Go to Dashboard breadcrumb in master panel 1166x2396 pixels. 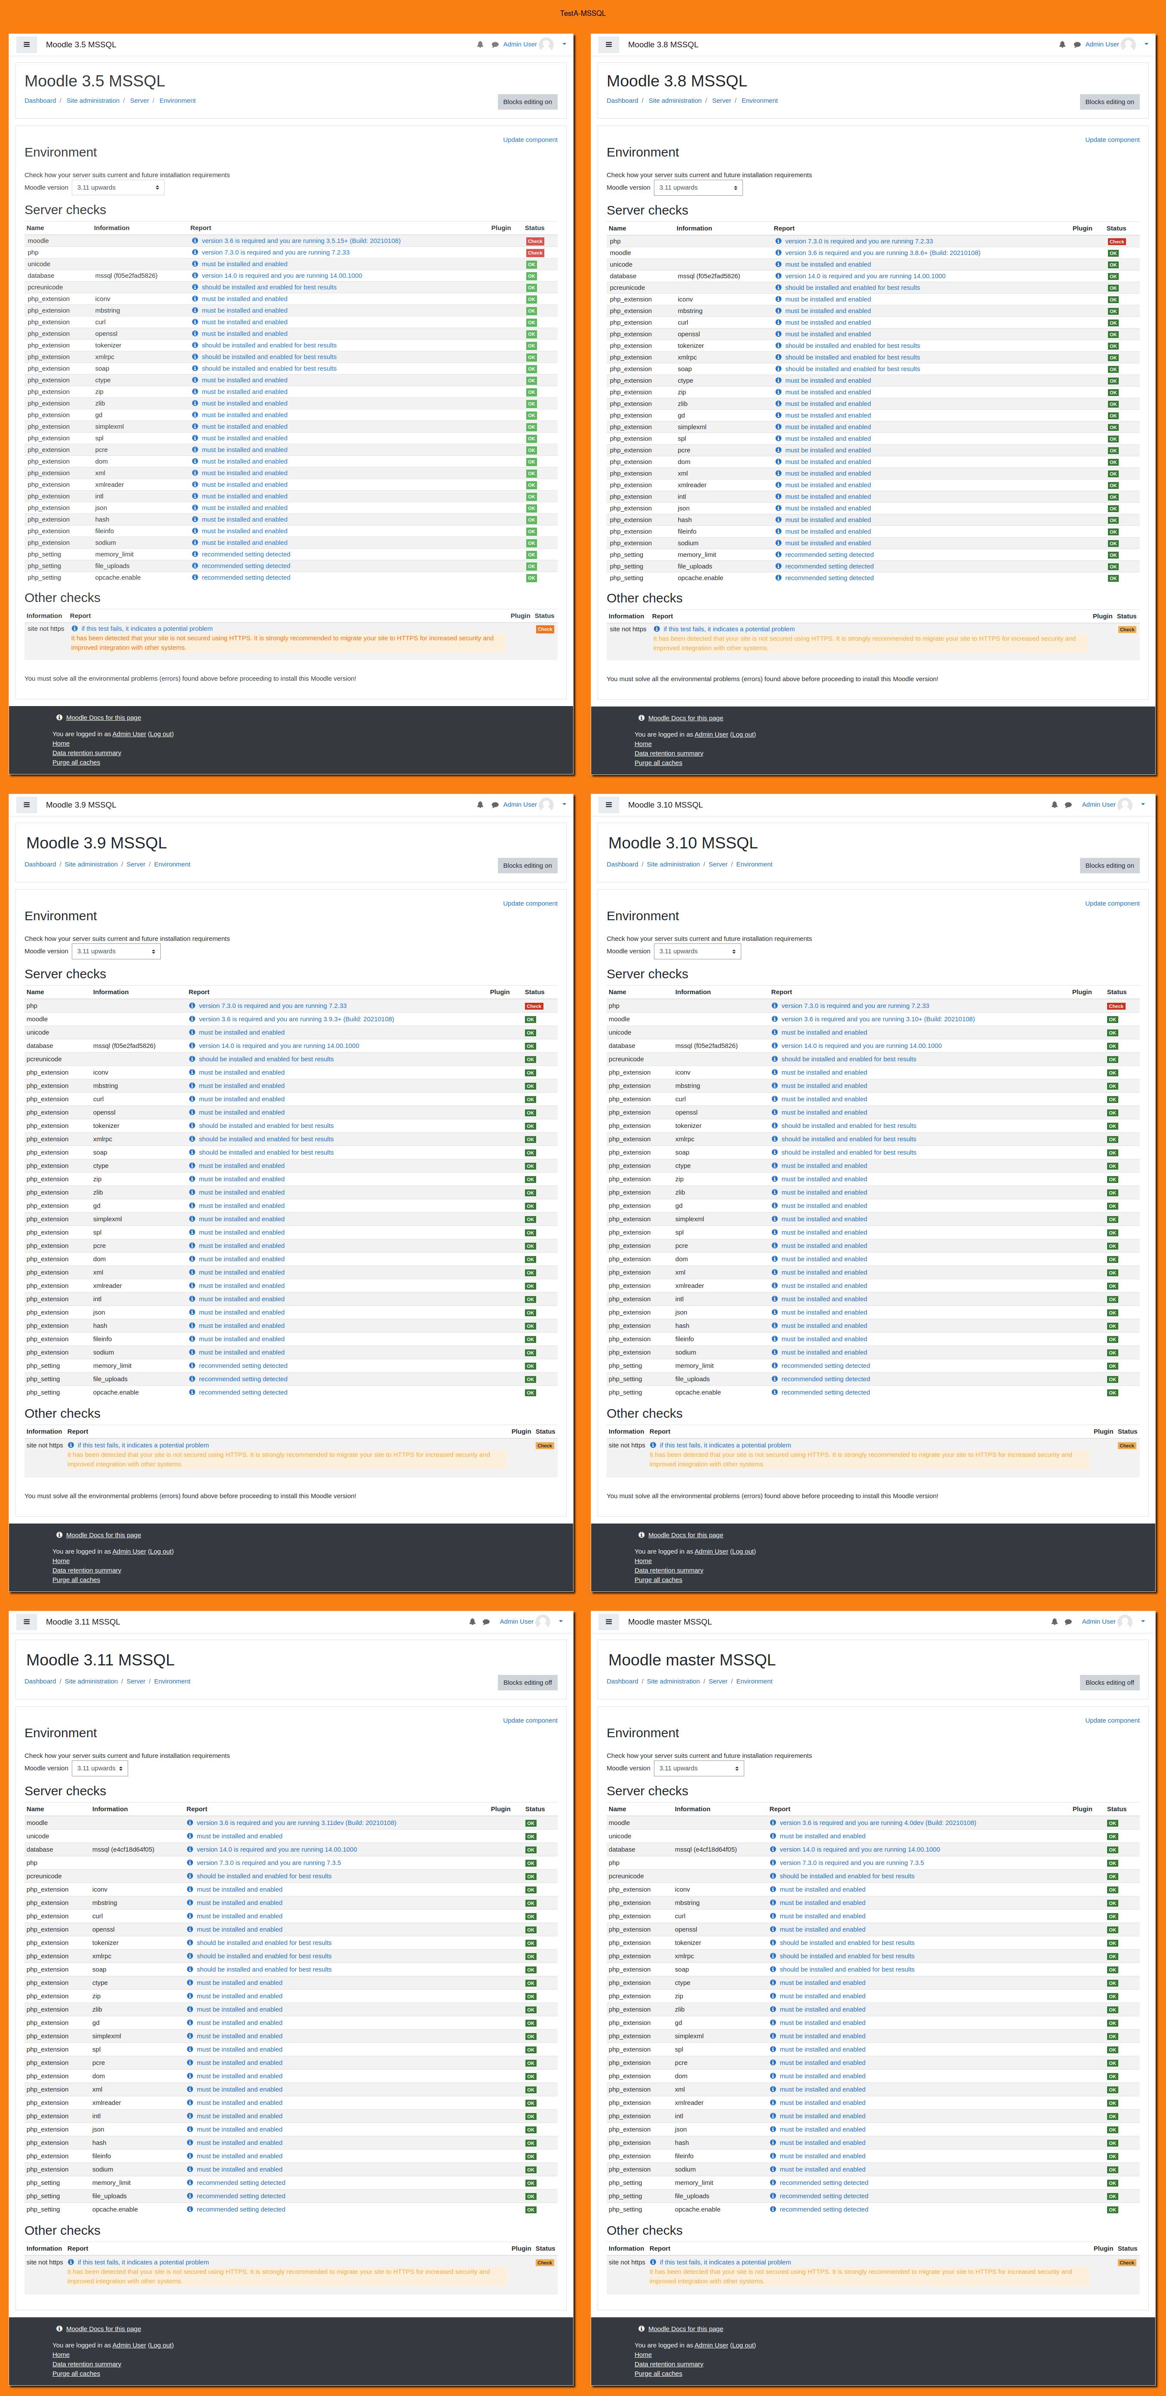point(622,1681)
